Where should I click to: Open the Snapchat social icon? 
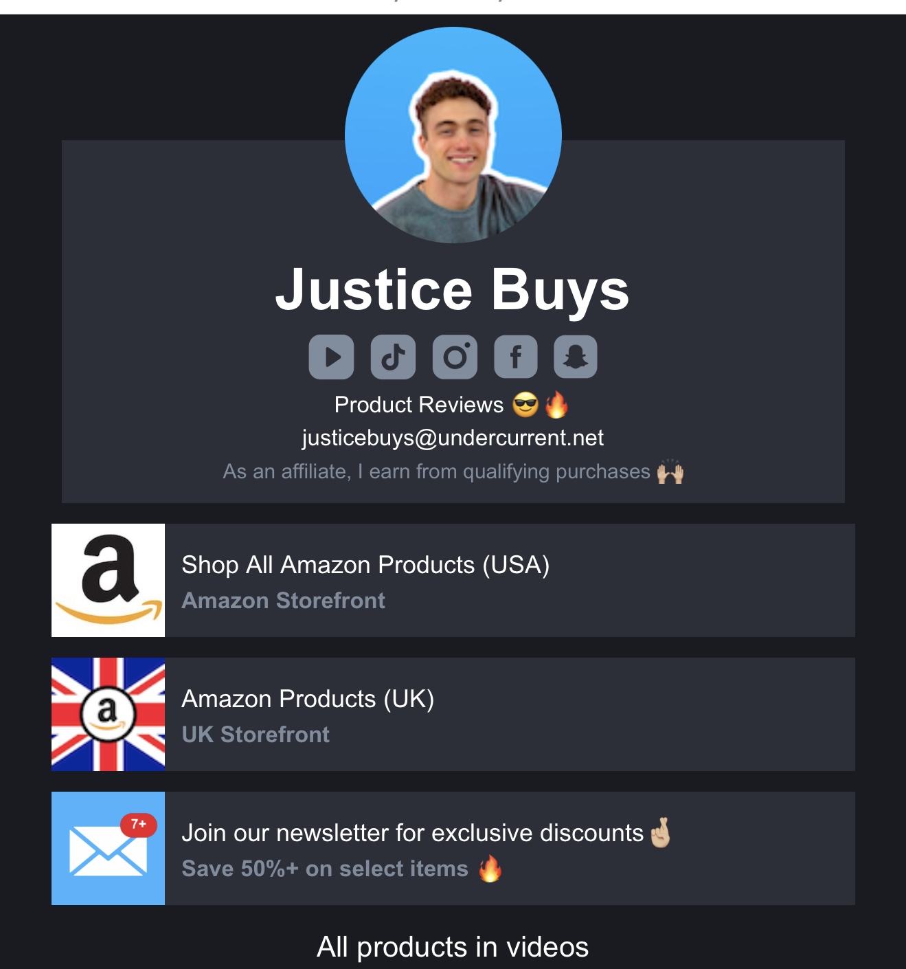click(576, 357)
